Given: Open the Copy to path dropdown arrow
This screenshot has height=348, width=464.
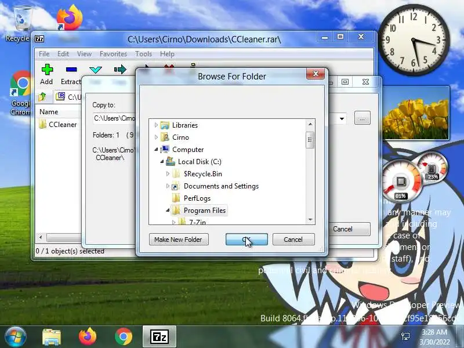Looking at the screenshot, I should tap(342, 119).
